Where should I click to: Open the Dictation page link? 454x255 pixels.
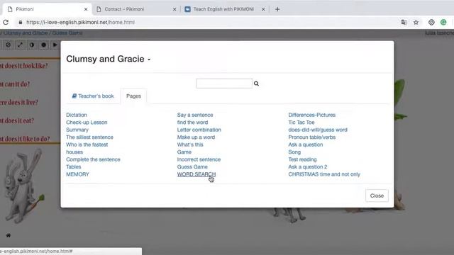(x=77, y=115)
